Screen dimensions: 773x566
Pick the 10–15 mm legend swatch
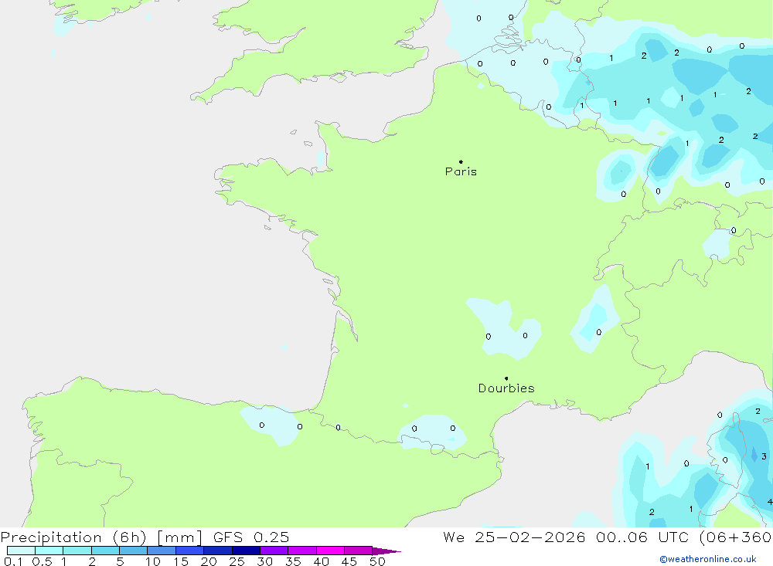(162, 551)
